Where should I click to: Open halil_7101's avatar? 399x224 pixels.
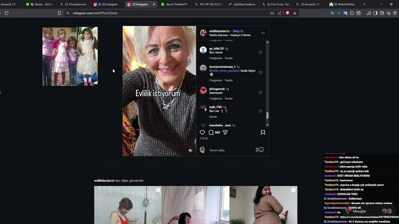(203, 109)
